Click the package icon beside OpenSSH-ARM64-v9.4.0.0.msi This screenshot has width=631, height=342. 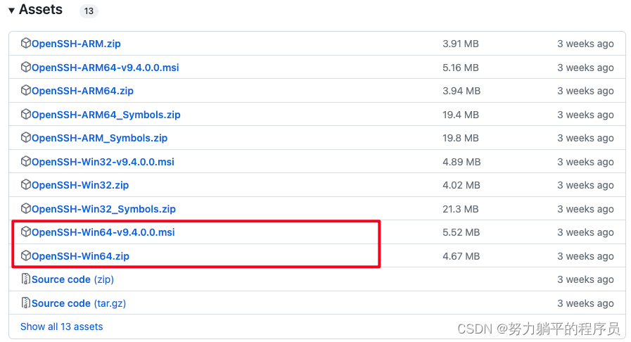(x=26, y=67)
